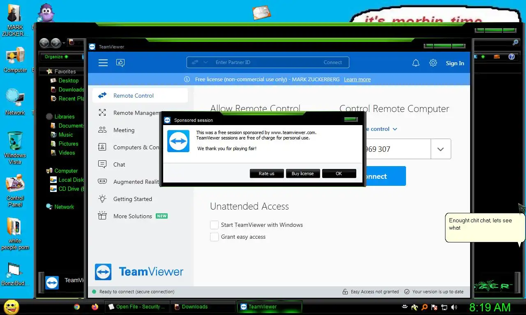Select Pictures in Explorer Libraries
Viewport: 526px width, 315px height.
[x=68, y=144]
